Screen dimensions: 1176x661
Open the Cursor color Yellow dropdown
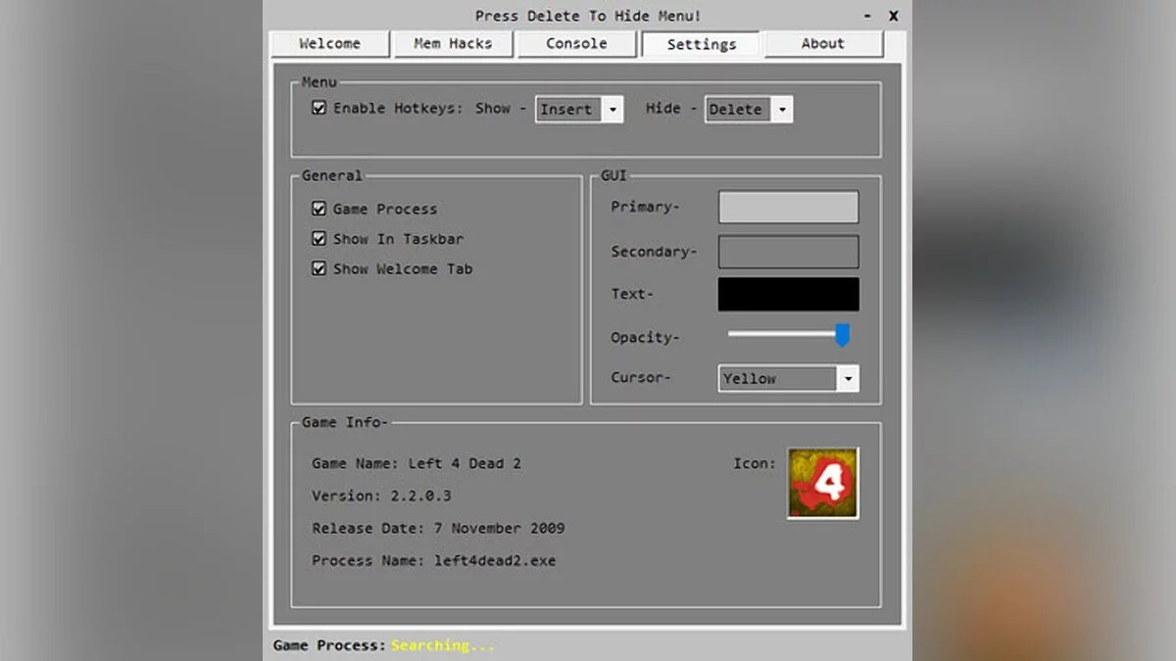pyautogui.click(x=848, y=378)
